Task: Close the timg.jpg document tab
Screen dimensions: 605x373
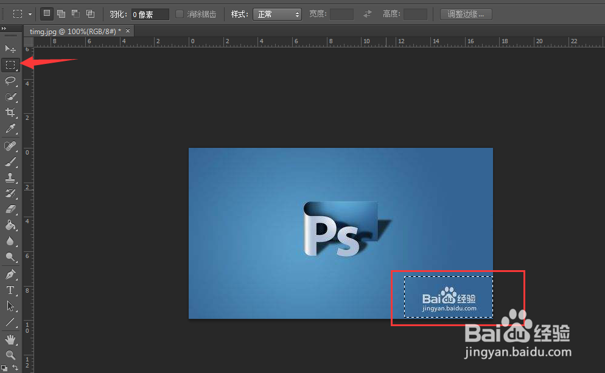Action: [128, 31]
